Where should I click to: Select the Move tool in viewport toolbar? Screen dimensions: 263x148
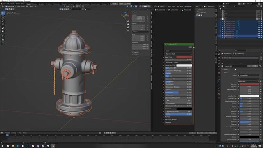[x=3, y=21]
